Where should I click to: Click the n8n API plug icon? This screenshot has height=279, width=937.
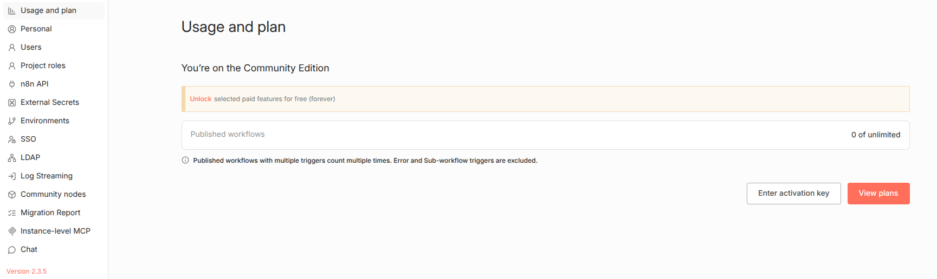tap(12, 84)
